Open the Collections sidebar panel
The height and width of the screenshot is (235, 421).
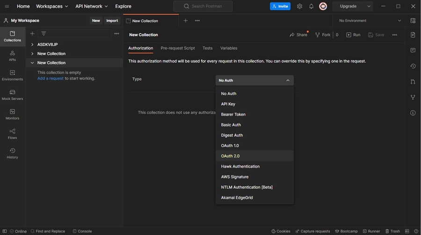point(12,36)
